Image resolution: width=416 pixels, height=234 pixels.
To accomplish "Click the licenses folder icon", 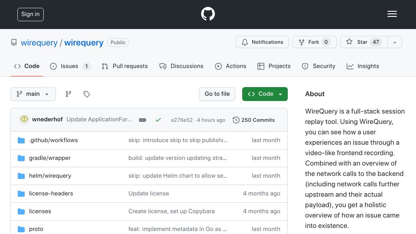I will tap(21, 211).
